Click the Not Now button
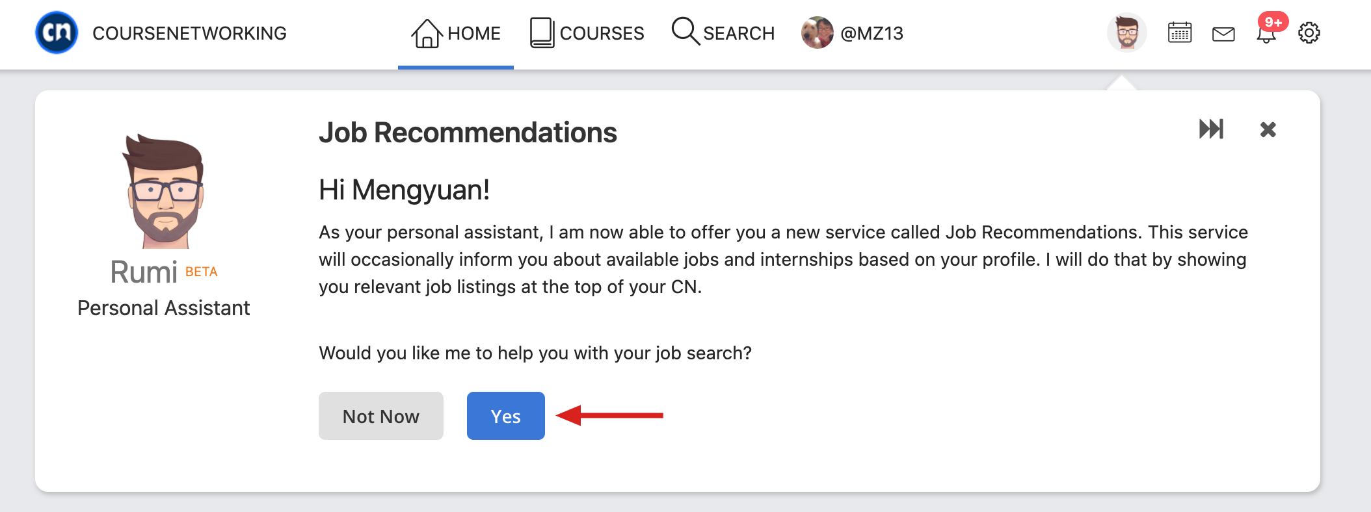Image resolution: width=1371 pixels, height=512 pixels. (x=381, y=416)
